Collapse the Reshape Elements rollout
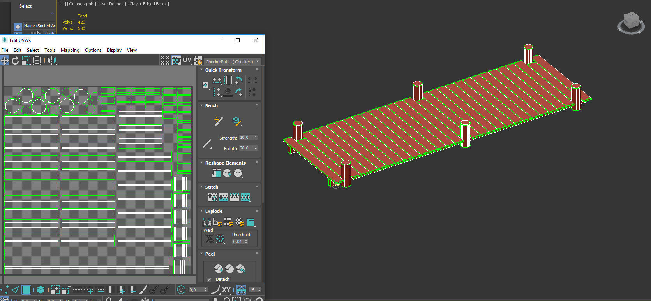Viewport: 651px width, 301px height. click(201, 163)
